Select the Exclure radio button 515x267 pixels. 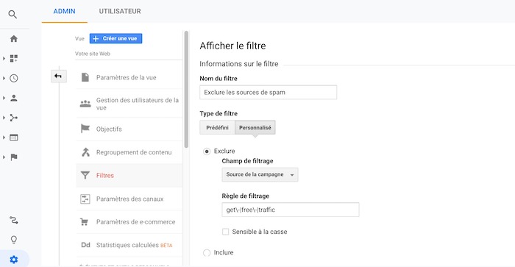point(207,152)
